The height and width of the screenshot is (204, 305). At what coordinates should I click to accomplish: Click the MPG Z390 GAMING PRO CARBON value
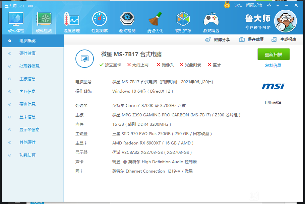click(x=176, y=115)
